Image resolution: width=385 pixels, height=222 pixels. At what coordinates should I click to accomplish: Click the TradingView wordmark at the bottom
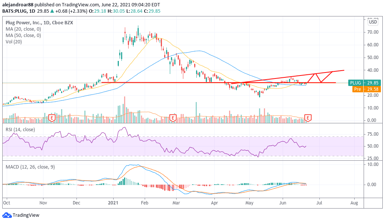[x=26, y=215]
